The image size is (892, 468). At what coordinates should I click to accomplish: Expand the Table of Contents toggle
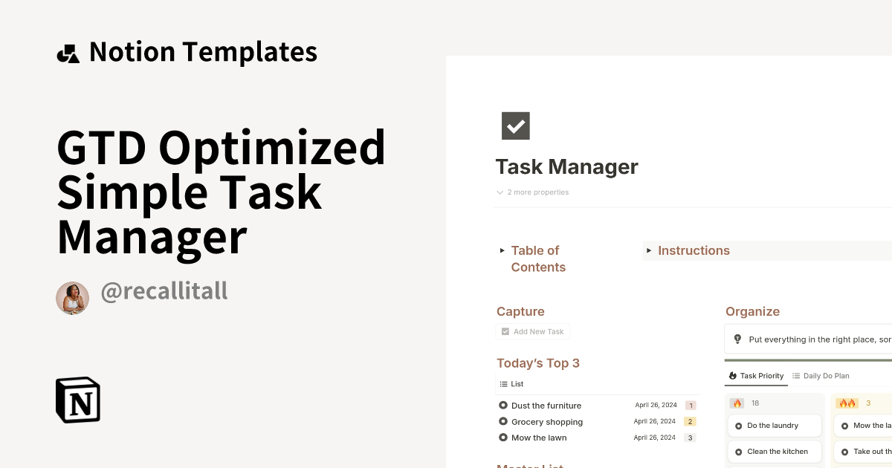pos(502,250)
